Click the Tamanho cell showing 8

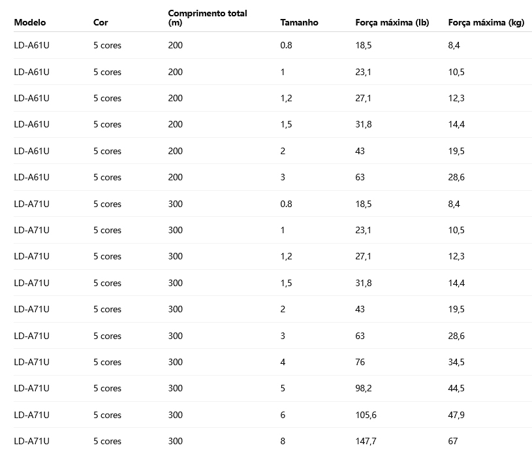point(283,441)
